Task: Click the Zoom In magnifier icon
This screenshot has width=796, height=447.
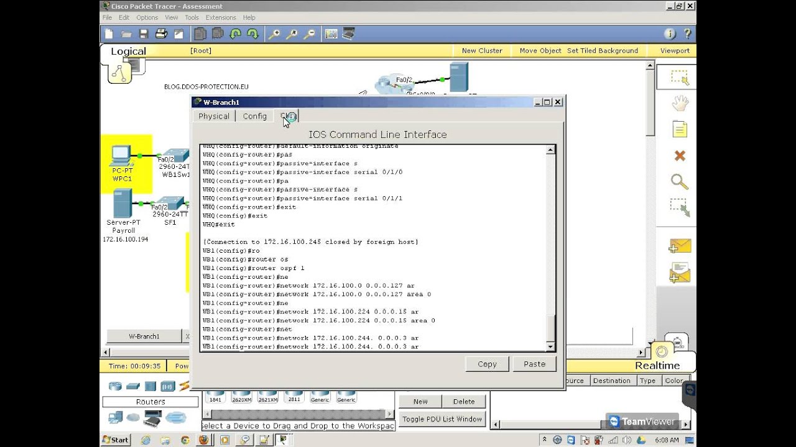Action: pos(274,34)
